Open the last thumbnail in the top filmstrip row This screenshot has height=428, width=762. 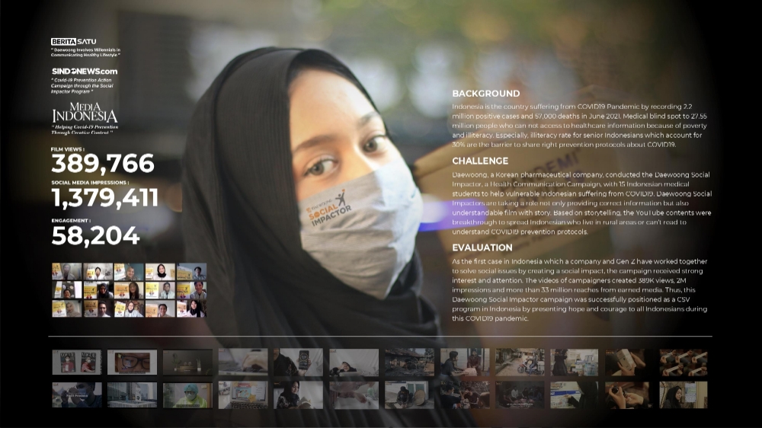point(683,363)
